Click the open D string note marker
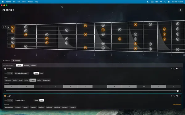This screenshot has width=185, height=115. [13, 39]
